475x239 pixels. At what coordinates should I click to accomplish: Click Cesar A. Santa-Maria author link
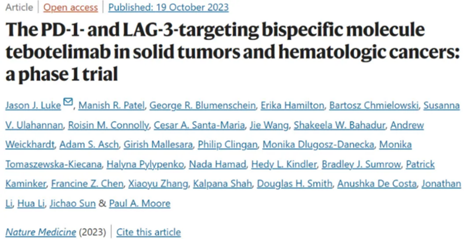199,125
